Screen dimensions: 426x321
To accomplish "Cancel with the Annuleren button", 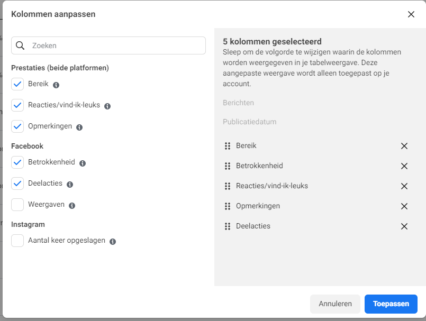I will coord(336,304).
